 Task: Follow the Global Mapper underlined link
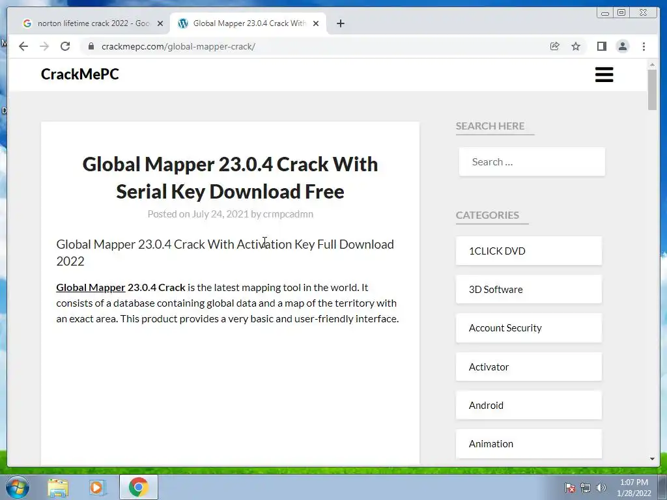pos(91,287)
